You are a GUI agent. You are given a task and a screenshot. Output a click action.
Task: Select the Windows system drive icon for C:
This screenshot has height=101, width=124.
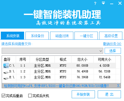(x=6, y=65)
